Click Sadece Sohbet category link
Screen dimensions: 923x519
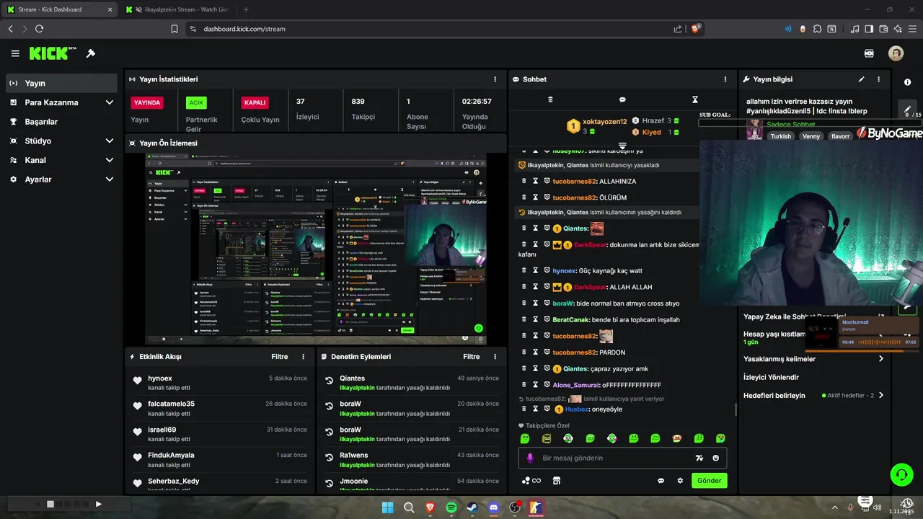coord(790,124)
